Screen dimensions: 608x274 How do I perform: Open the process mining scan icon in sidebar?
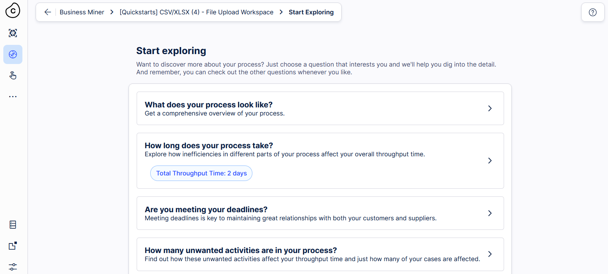[x=13, y=33]
